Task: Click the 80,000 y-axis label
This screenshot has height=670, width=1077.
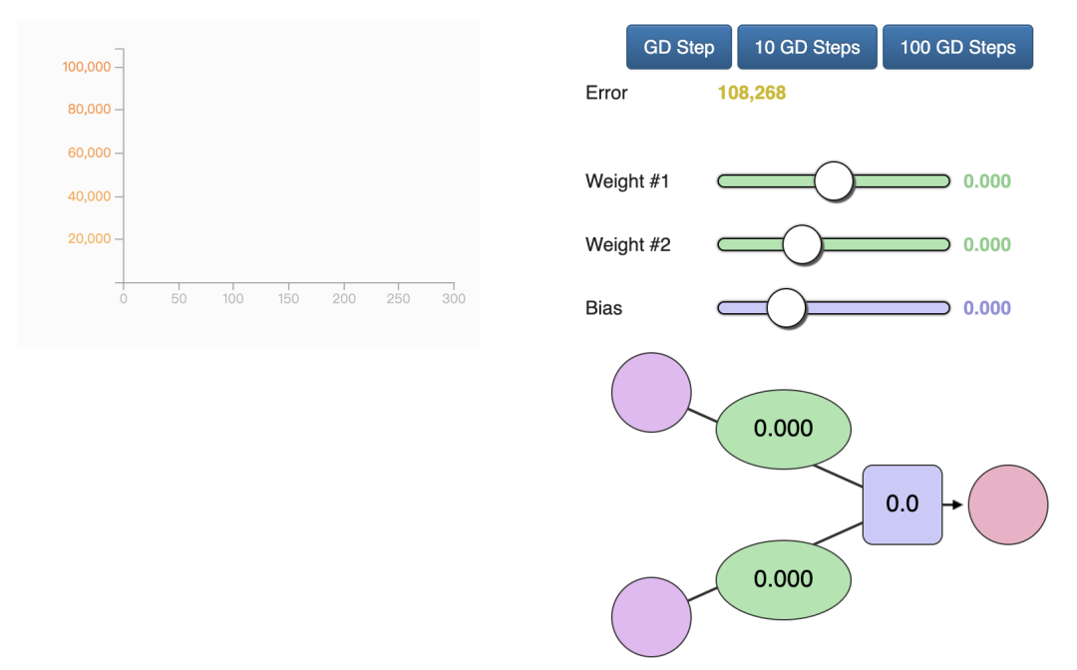Action: click(90, 109)
